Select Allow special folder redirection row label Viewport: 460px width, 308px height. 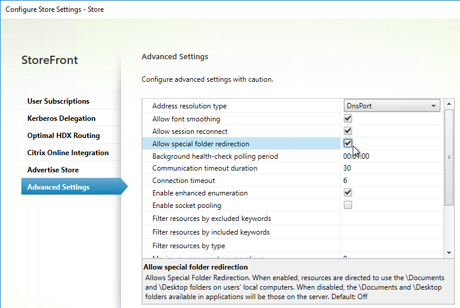coord(201,144)
